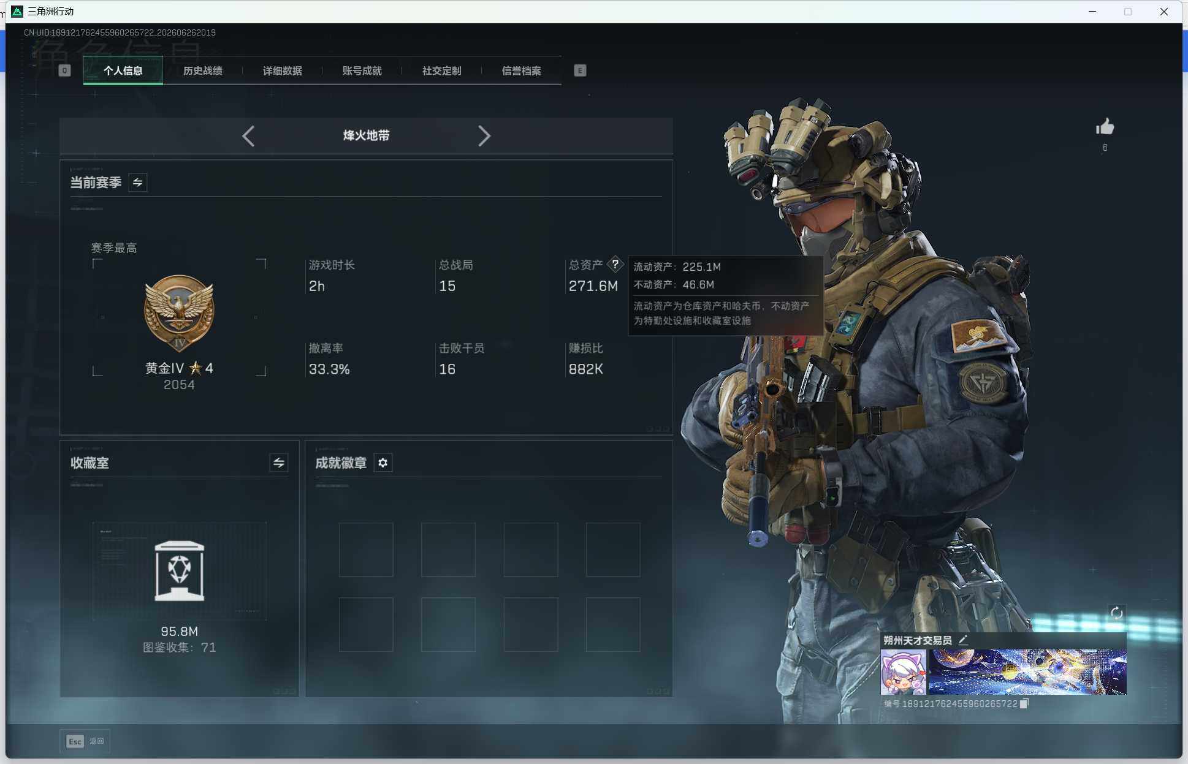Image resolution: width=1188 pixels, height=764 pixels.
Task: Select the last badge slot in the bottom row
Action: [613, 624]
